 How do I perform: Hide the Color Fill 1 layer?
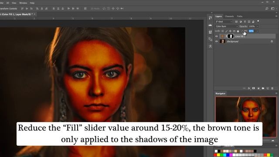pos(217,36)
